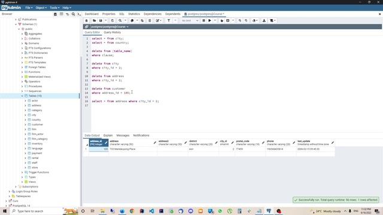The width and height of the screenshot is (383, 215).
Task: Open the Explain results tab
Action: point(108,136)
